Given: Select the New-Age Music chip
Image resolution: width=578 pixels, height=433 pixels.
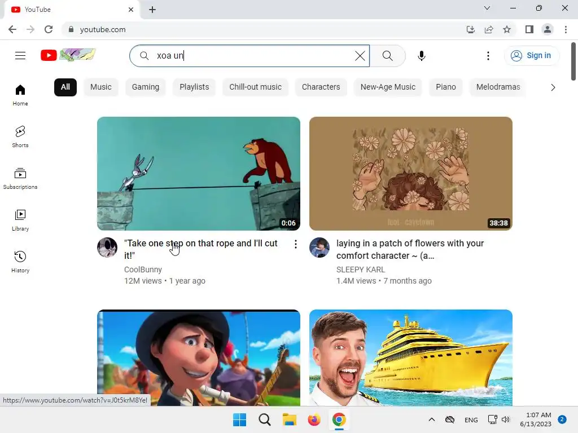Looking at the screenshot, I should 388,87.
